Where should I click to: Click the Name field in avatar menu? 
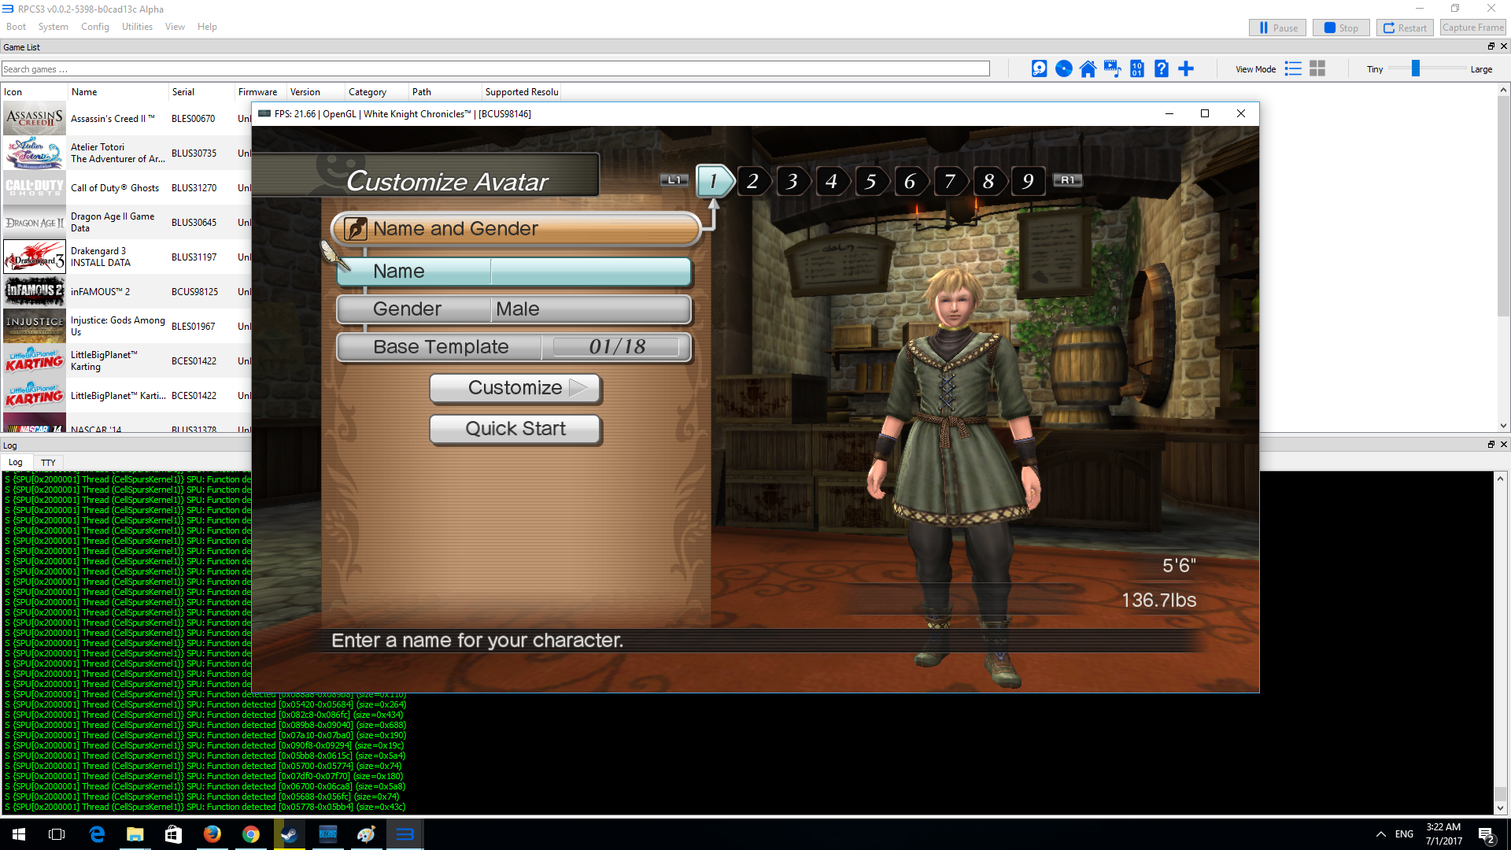[x=515, y=272]
